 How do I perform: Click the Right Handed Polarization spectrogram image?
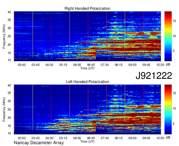87,36
